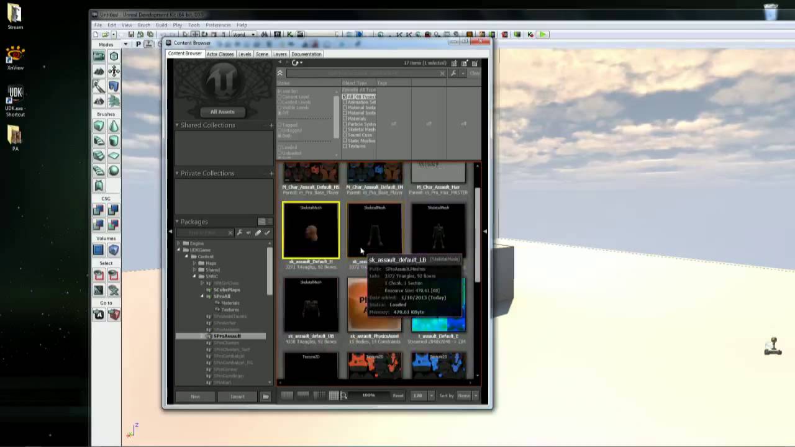This screenshot has height=447, width=795.
Task: Switch to the Actor Classes tab
Action: pos(220,54)
